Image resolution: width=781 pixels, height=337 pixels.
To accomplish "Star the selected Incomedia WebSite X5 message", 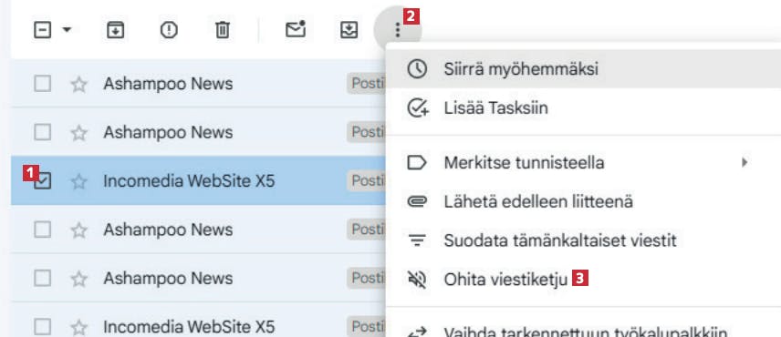I will click(x=78, y=181).
